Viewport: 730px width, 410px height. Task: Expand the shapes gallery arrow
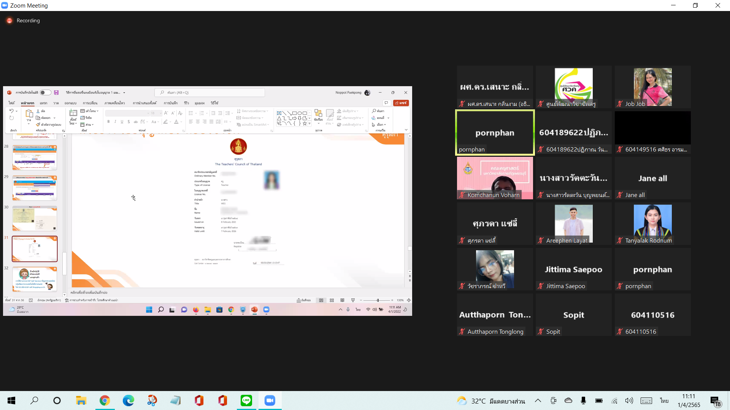coord(309,124)
